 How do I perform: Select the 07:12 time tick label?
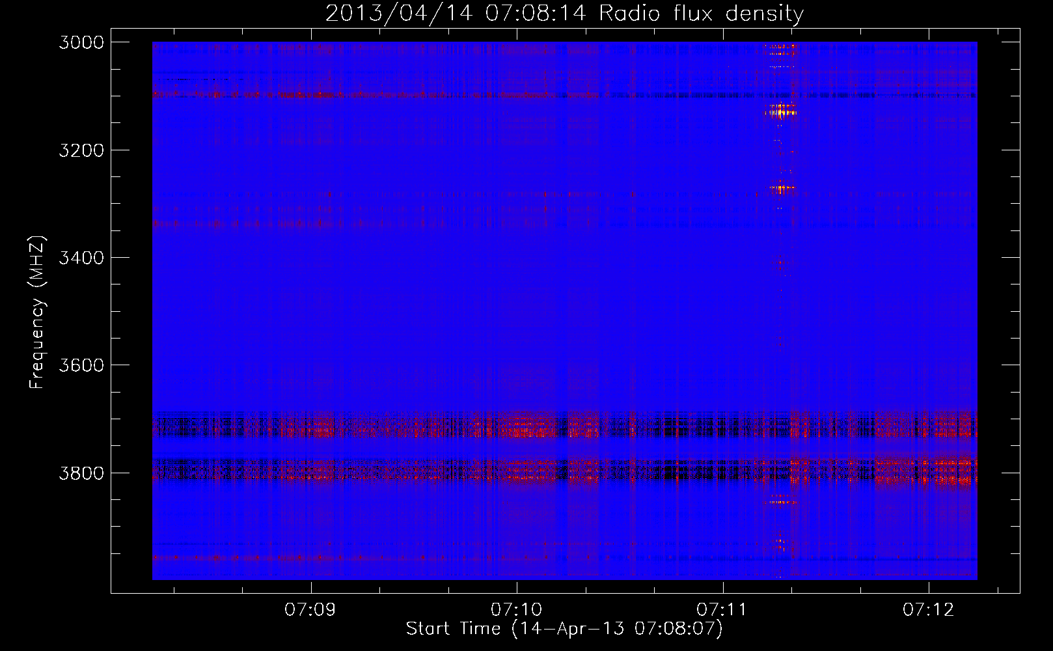coord(928,610)
